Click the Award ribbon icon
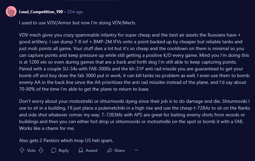 [80, 151]
